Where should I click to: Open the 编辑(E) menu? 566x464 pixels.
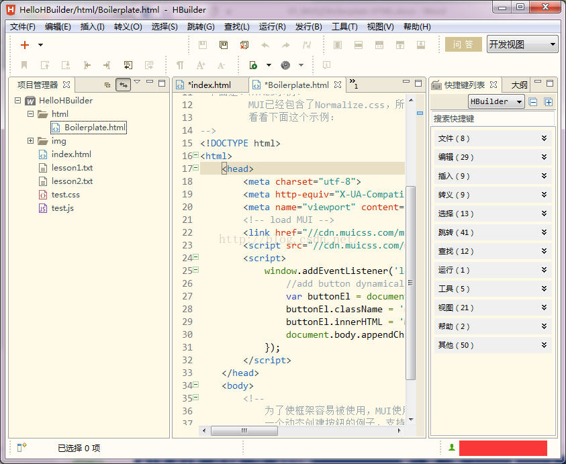58,27
